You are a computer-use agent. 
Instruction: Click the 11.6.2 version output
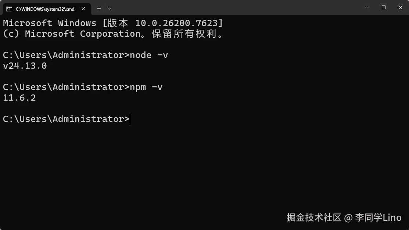pyautogui.click(x=19, y=98)
